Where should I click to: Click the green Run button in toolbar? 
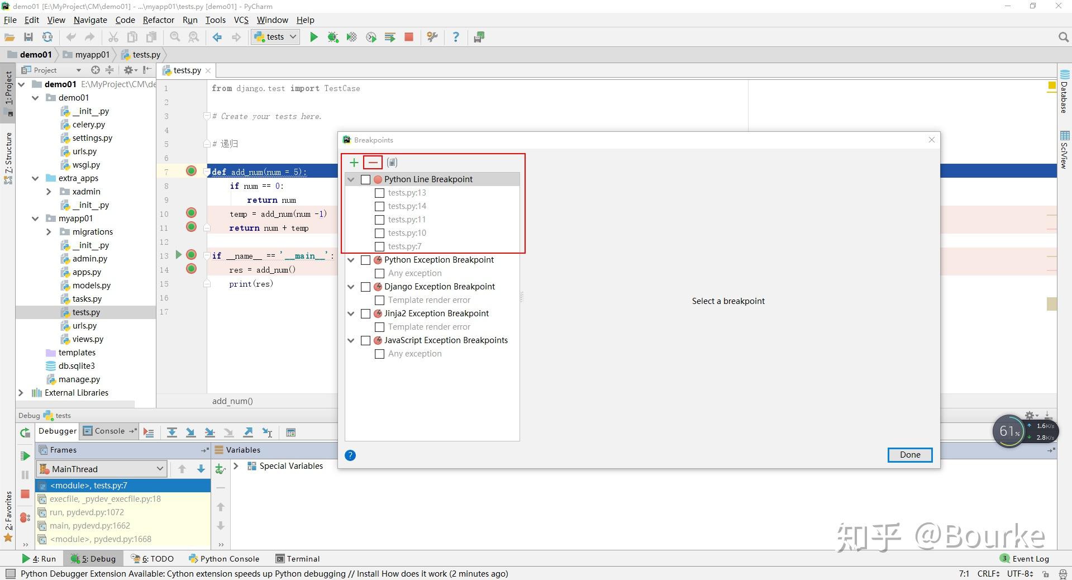(x=314, y=37)
